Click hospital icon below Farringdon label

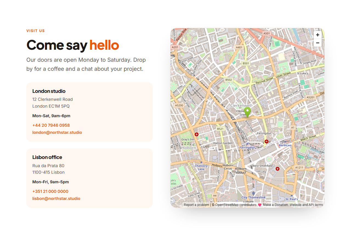click(x=266, y=141)
